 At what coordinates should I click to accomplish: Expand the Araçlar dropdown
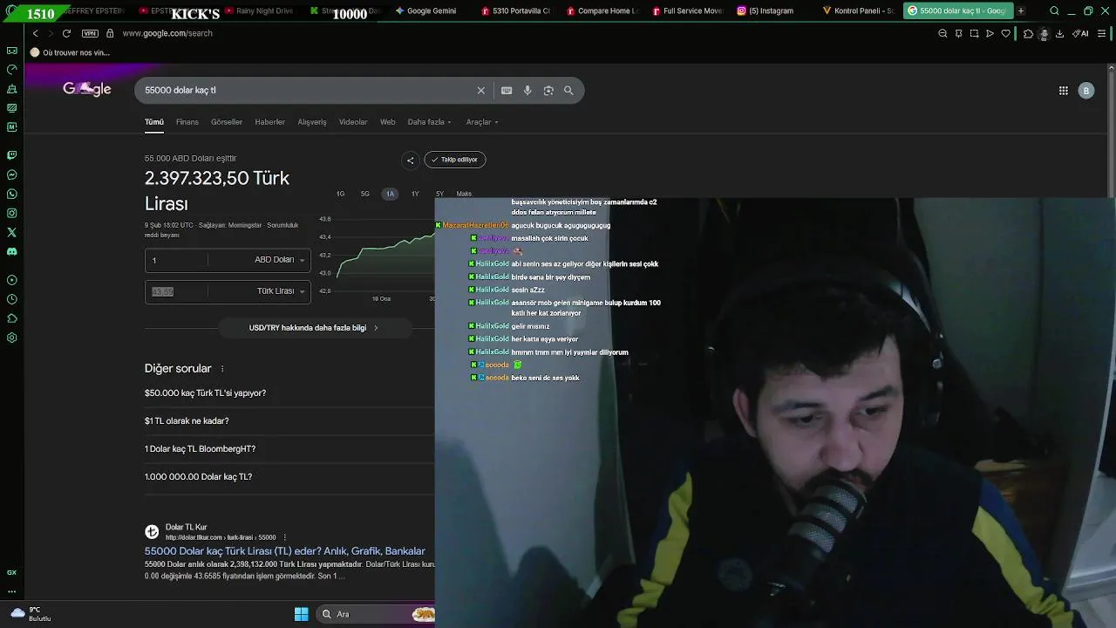(x=482, y=122)
